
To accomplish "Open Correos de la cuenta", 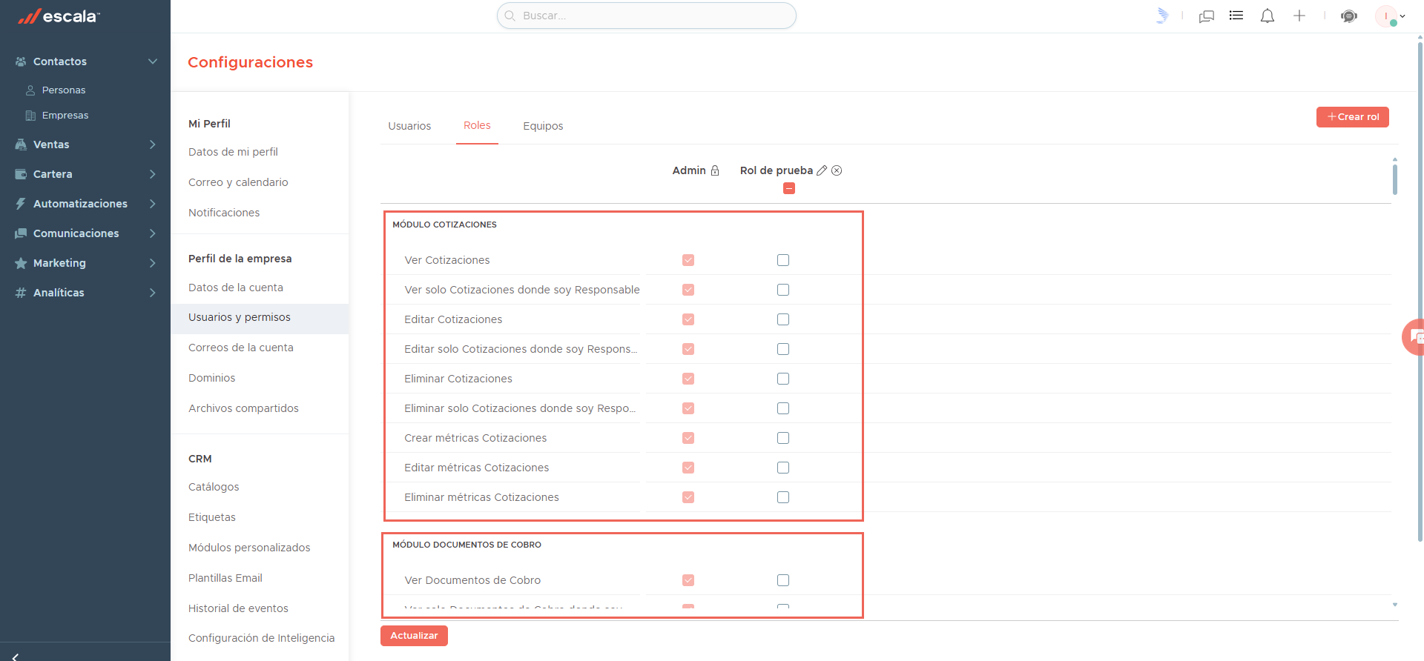I will coord(241,348).
